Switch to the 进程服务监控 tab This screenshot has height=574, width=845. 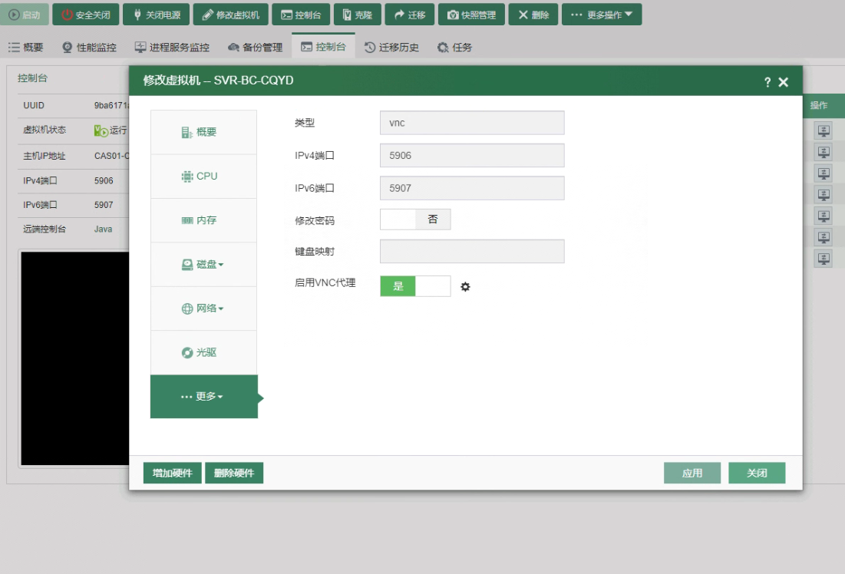[x=172, y=48]
